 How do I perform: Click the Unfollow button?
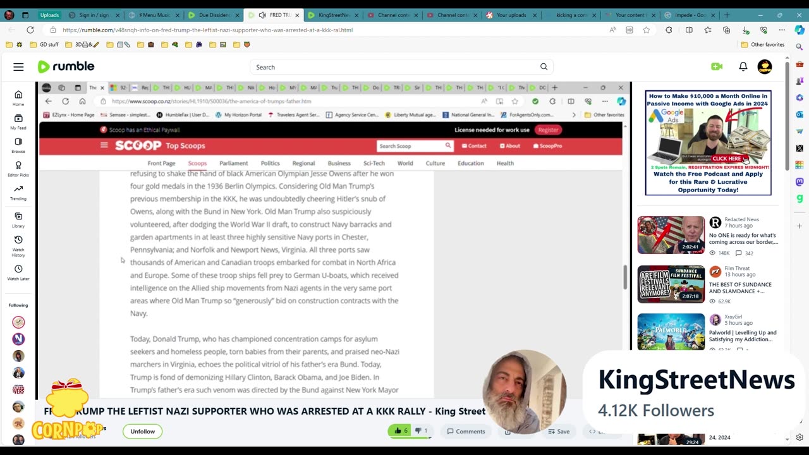point(142,431)
